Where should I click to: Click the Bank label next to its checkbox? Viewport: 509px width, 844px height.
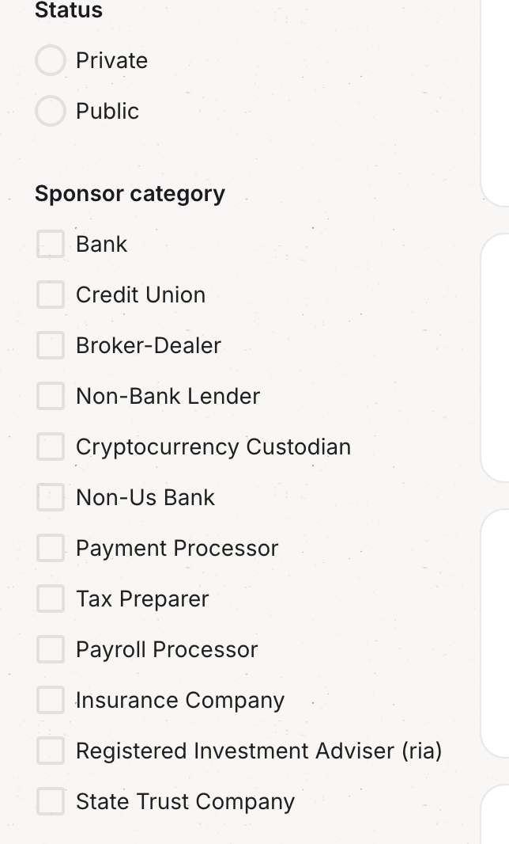[x=101, y=244]
